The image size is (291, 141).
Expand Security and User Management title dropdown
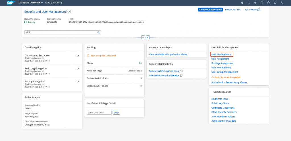pos(68,12)
